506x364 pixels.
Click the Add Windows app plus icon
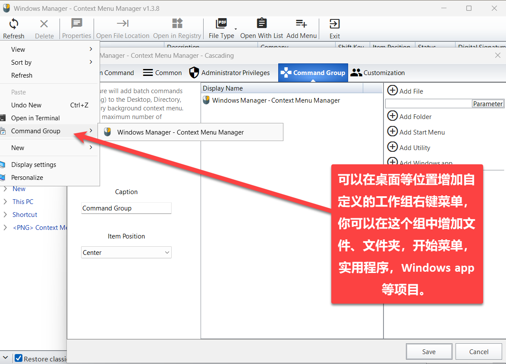tap(393, 161)
